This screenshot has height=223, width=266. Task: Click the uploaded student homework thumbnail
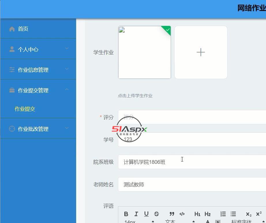tap(145, 52)
